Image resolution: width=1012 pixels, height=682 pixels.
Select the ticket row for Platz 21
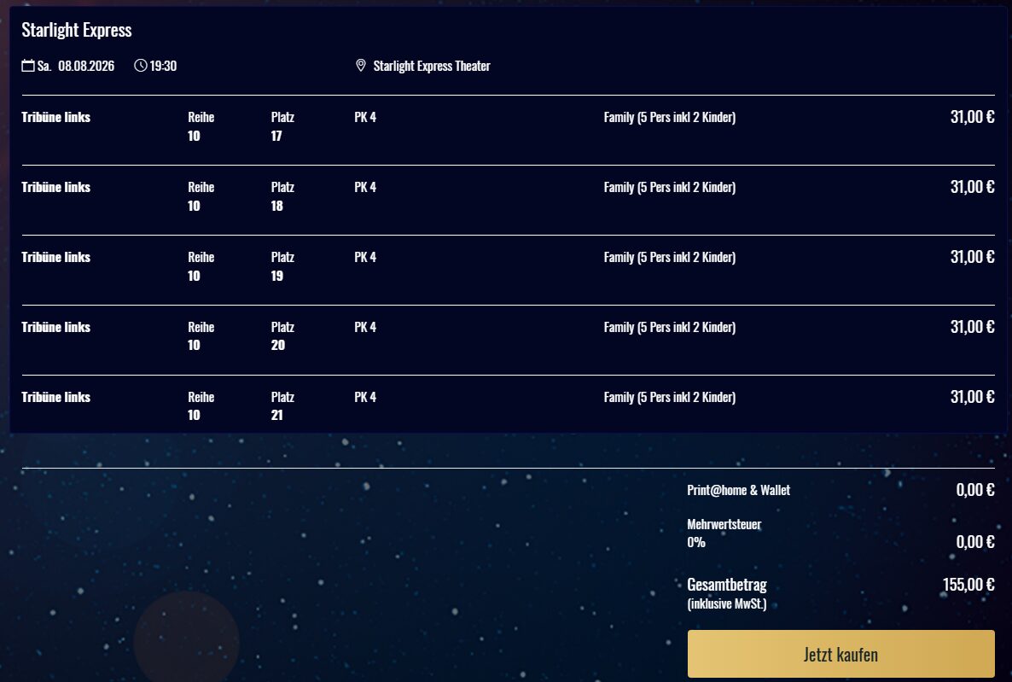coord(508,405)
